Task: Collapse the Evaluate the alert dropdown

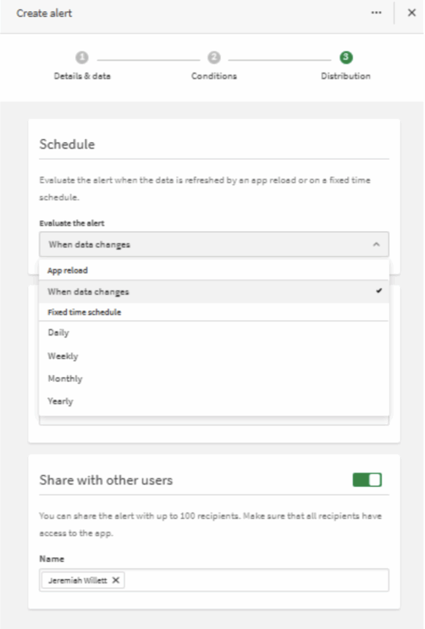Action: (213, 244)
